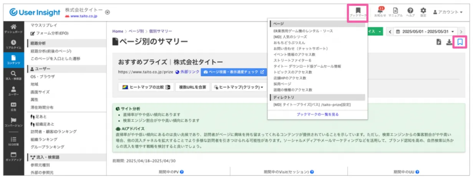Go to ダッシュボード in sidebar

(x=13, y=29)
